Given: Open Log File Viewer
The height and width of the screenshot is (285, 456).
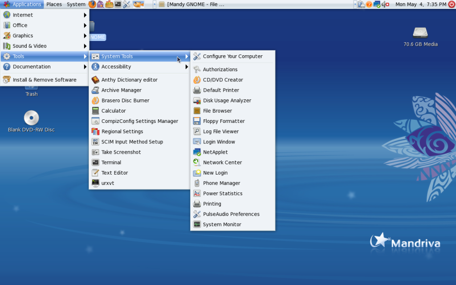Looking at the screenshot, I should tap(232, 131).
